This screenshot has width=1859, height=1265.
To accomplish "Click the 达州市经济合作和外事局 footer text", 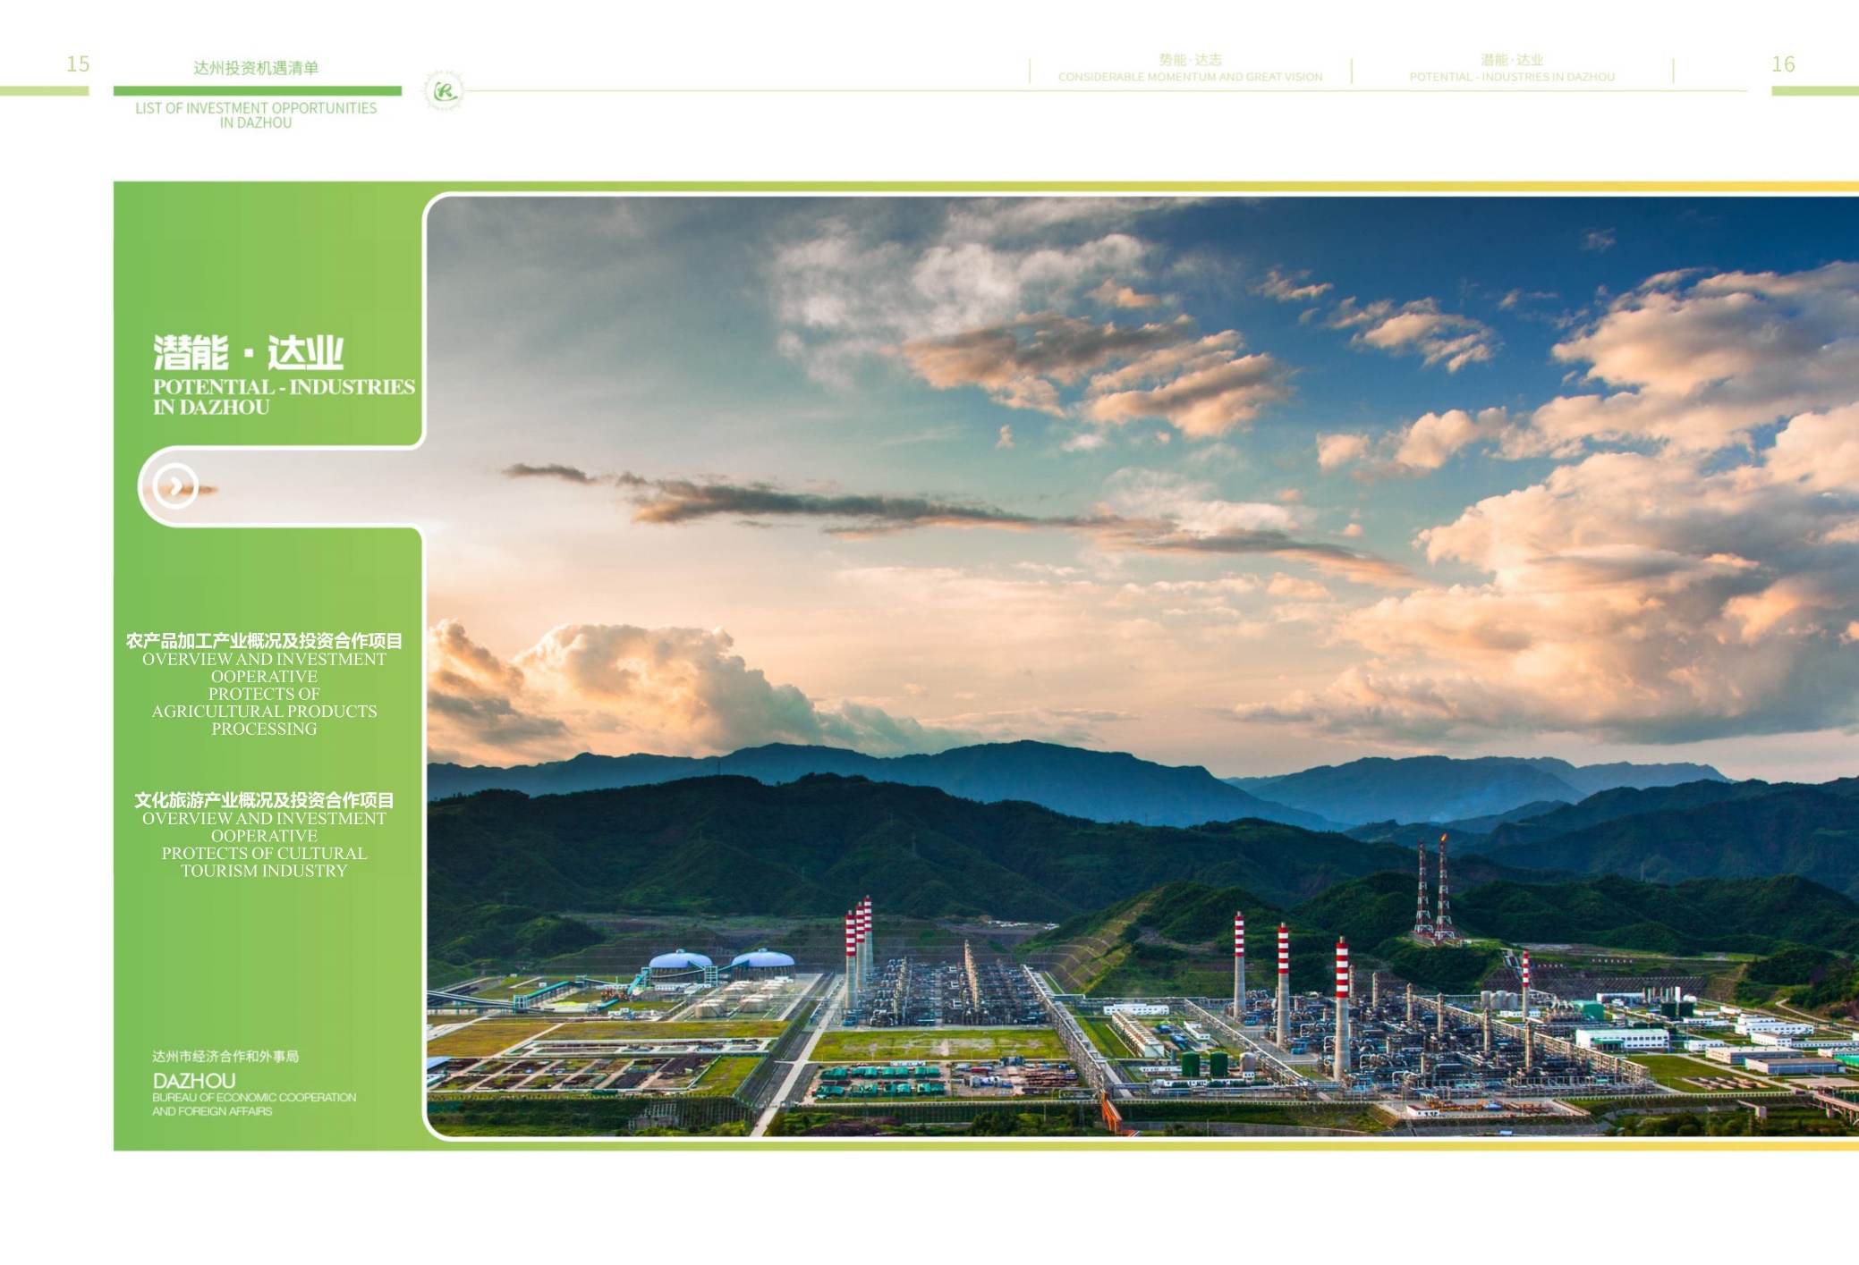I will click(x=225, y=1057).
